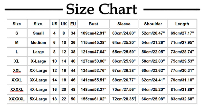
Task: Select the Bust column header
Action: [x=93, y=24]
